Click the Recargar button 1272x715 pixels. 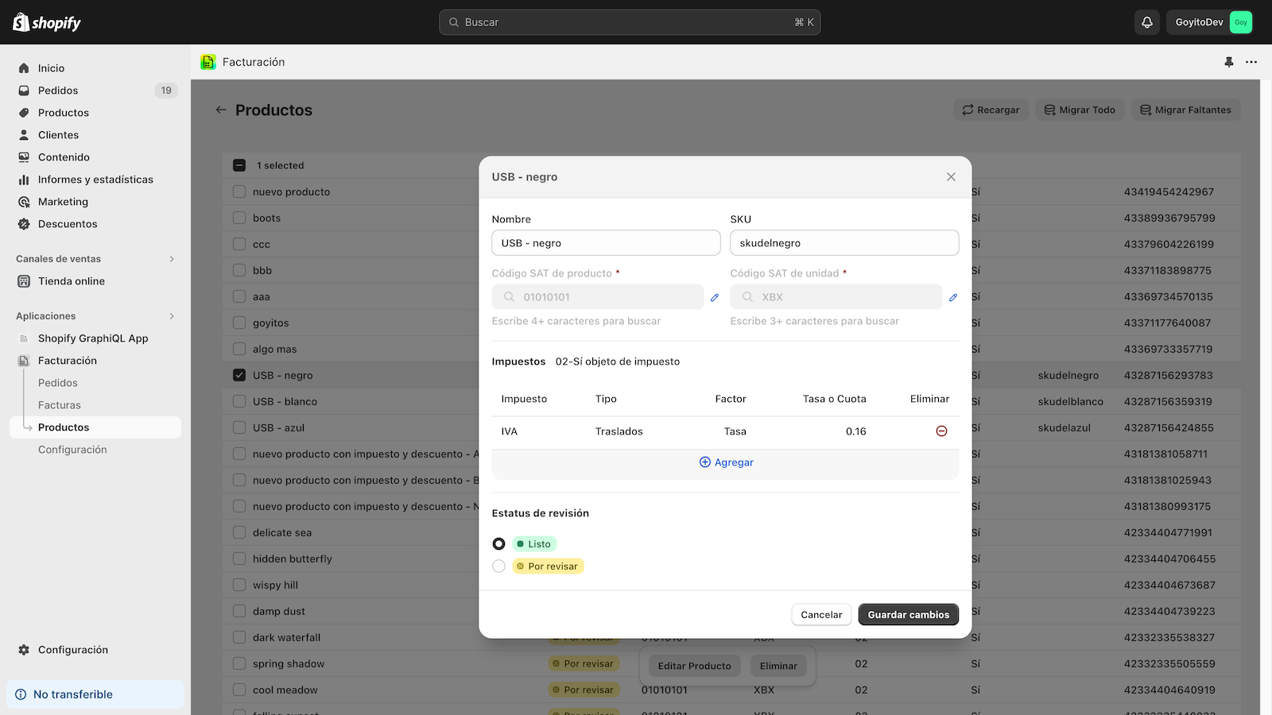click(x=991, y=110)
